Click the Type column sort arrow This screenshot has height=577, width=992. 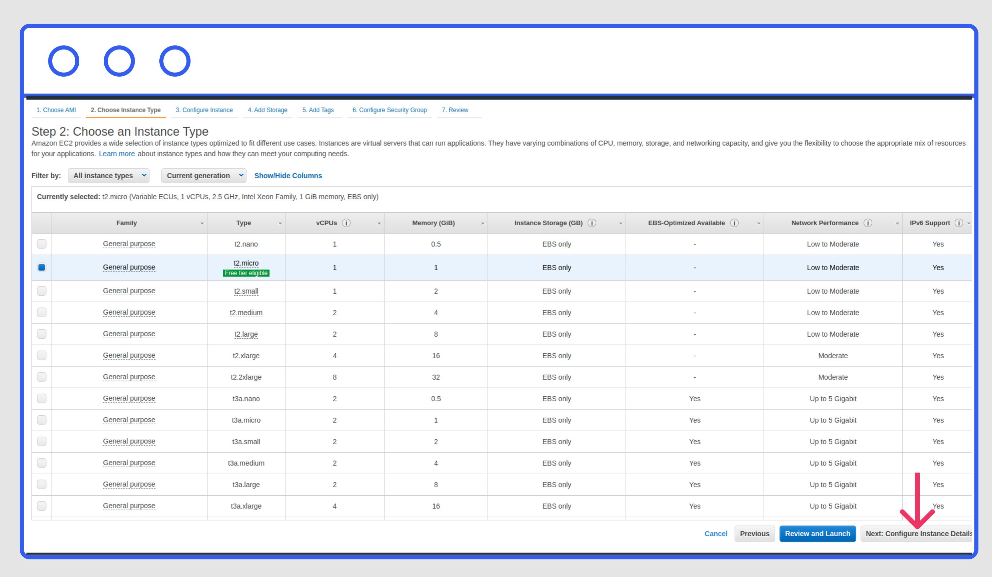click(x=280, y=223)
